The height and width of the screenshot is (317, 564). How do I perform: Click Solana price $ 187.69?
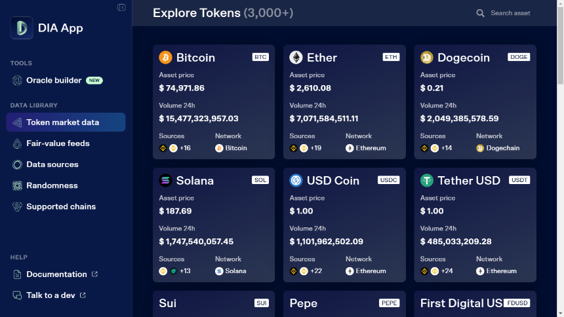click(x=175, y=211)
